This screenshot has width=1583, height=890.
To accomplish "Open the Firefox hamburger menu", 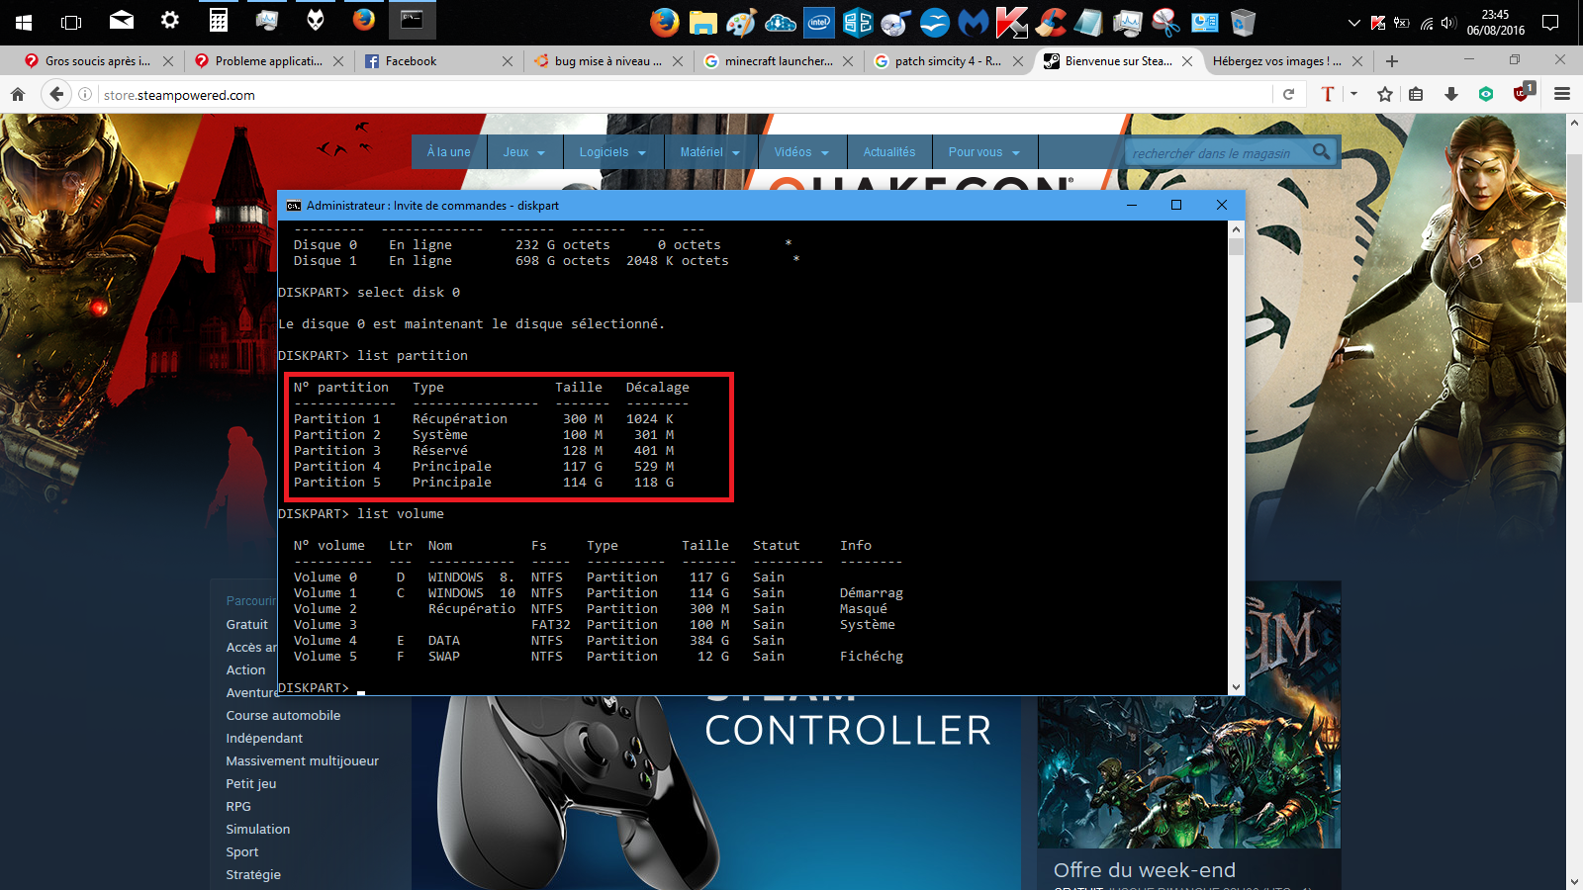I will pos(1562,95).
